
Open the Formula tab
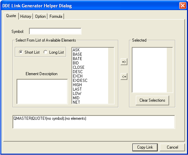(x=56, y=16)
